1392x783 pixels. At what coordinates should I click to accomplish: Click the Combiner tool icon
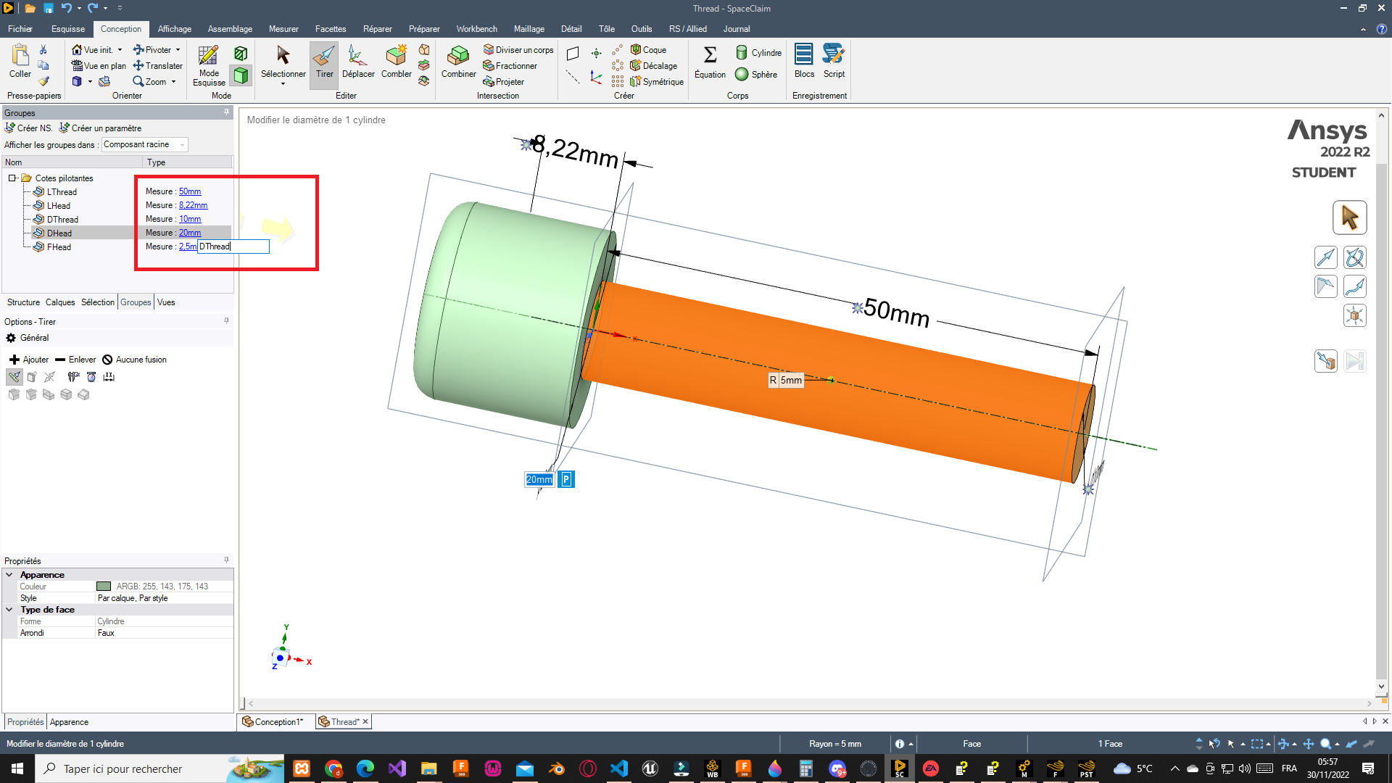458,62
